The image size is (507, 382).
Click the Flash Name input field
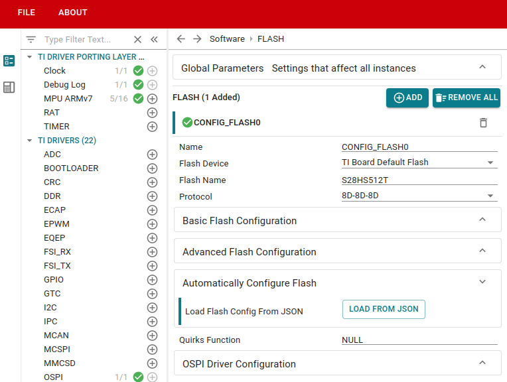click(419, 180)
